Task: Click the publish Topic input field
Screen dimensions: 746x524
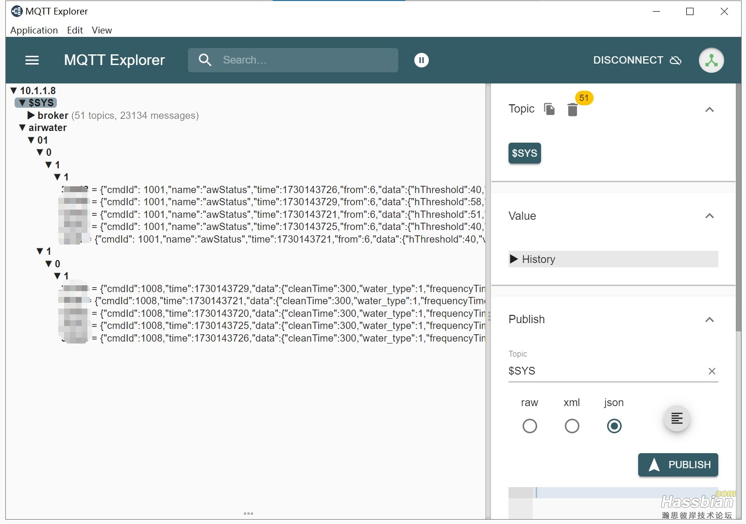Action: (x=606, y=371)
